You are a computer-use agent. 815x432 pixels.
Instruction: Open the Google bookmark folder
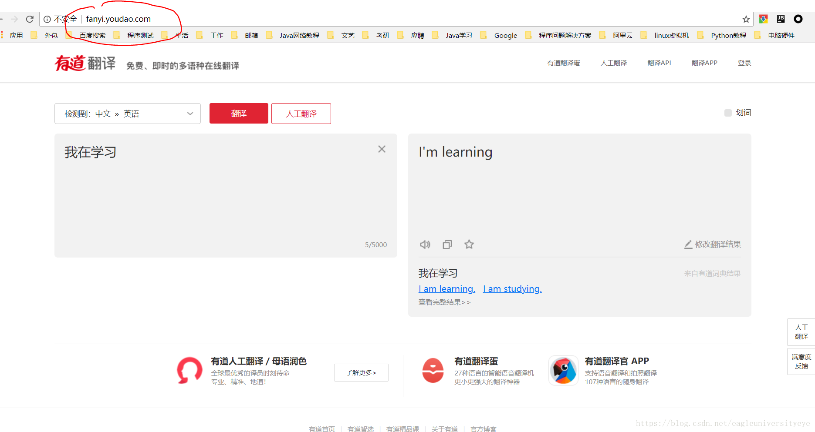click(x=499, y=35)
